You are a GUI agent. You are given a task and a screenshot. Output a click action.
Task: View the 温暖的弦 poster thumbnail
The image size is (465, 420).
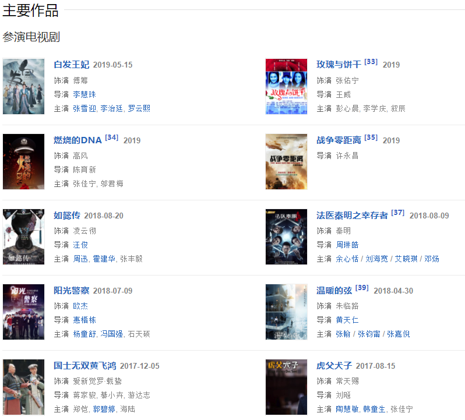286,312
